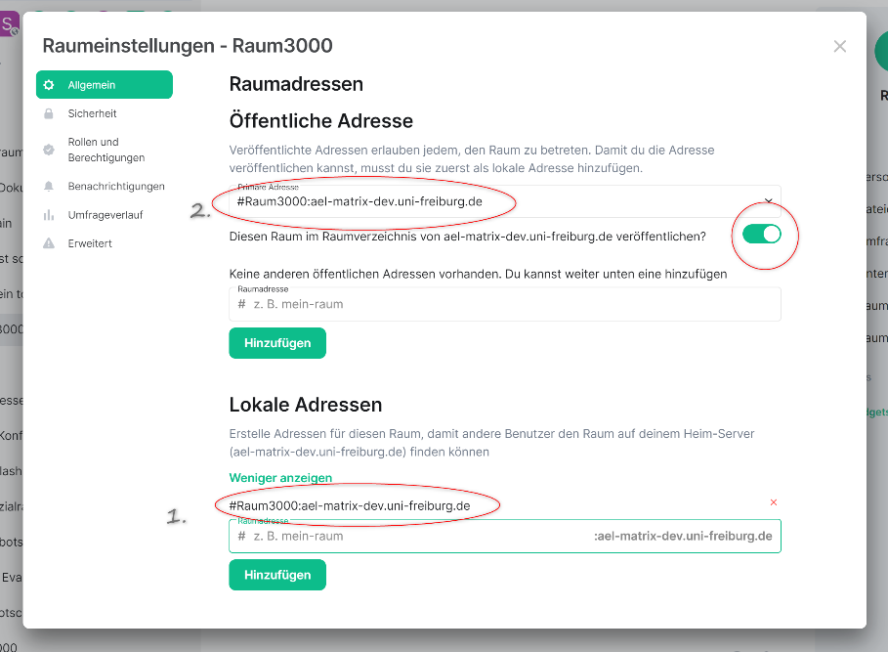This screenshot has height=652, width=888.
Task: Open the Sicherheit settings tab
Action: pyautogui.click(x=105, y=113)
